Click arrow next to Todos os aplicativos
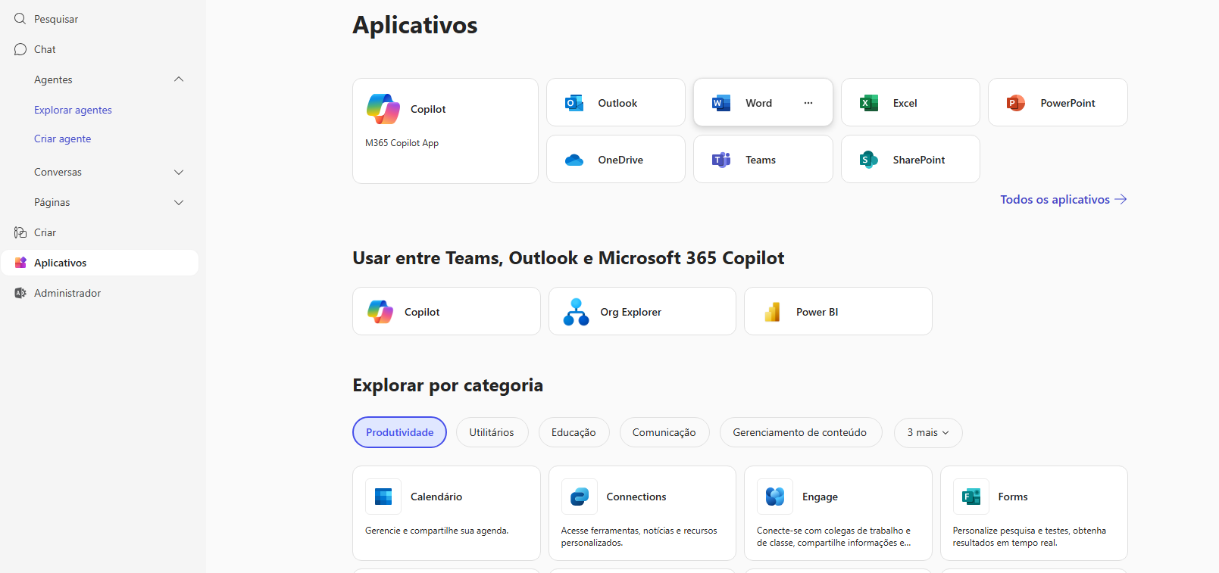The image size is (1219, 573). 1121,199
